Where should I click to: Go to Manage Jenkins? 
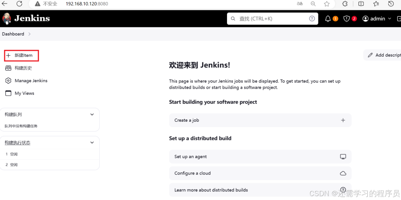(31, 81)
